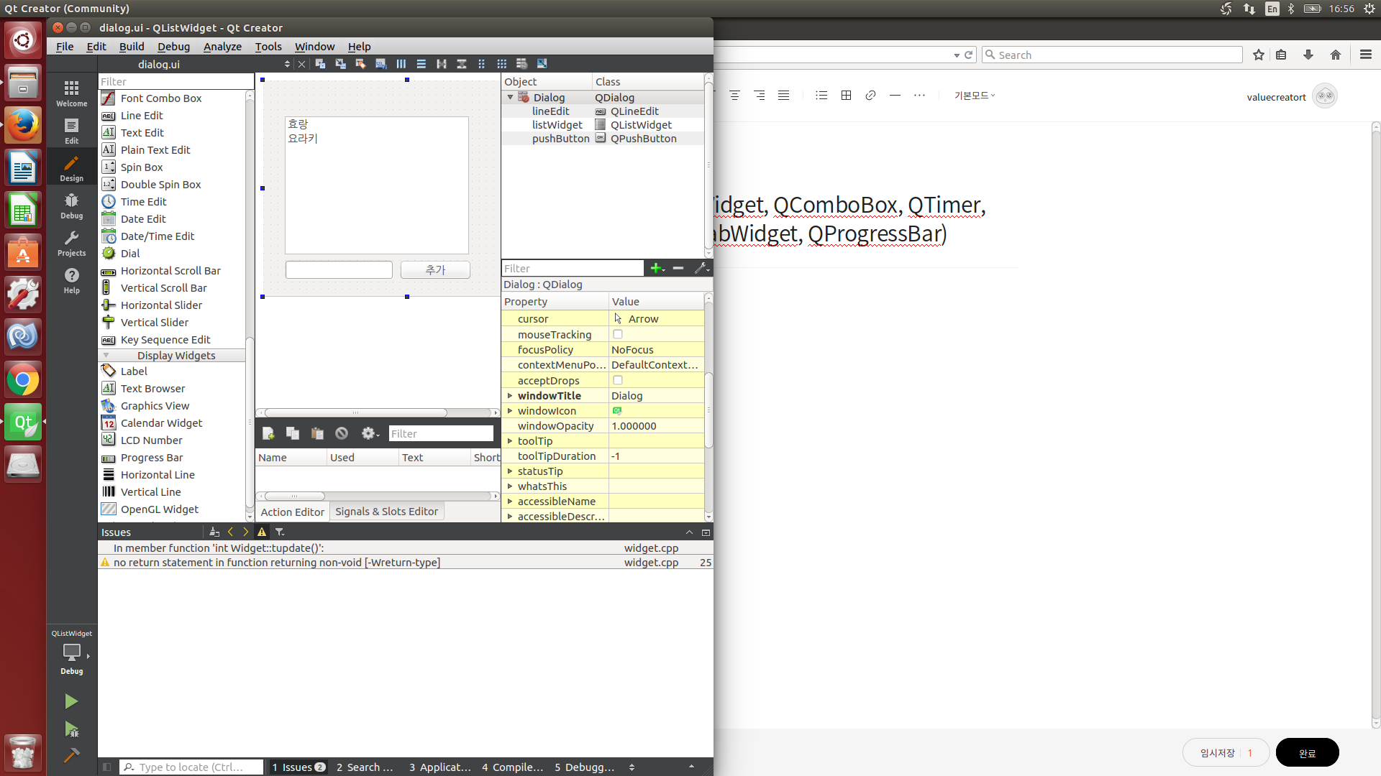
Task: Open the Debug mode in sidebar
Action: pos(71,205)
